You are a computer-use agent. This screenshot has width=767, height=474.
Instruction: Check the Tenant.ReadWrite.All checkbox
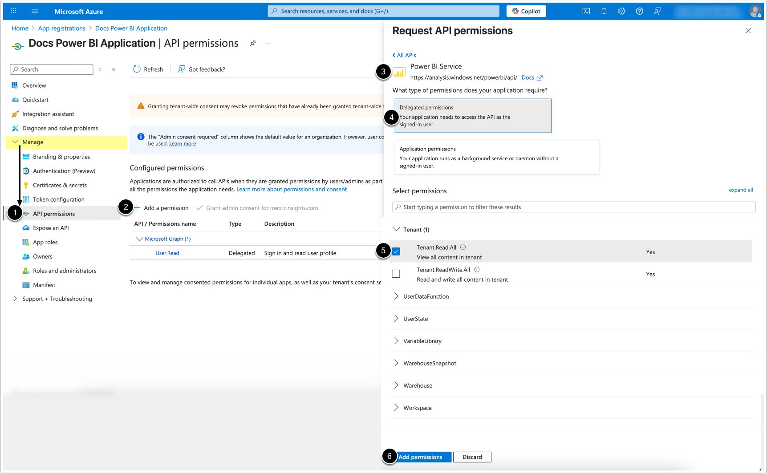pyautogui.click(x=396, y=274)
